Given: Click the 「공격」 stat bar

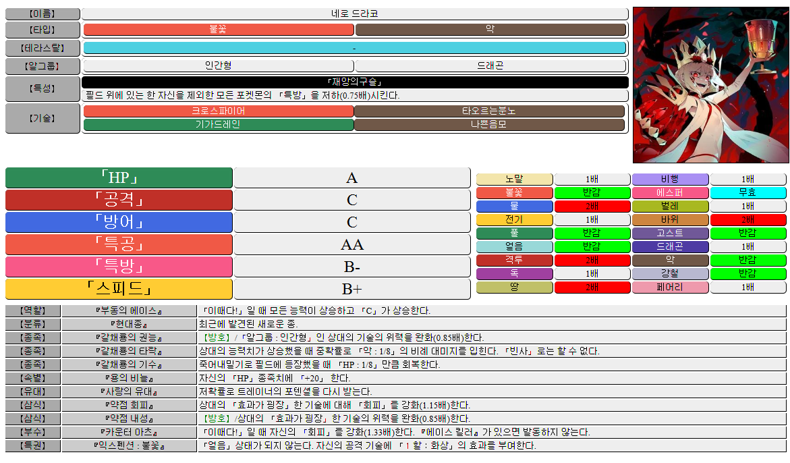Looking at the screenshot, I should tap(119, 200).
